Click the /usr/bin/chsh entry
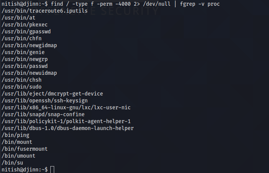This screenshot has height=173, width=269. (22, 80)
